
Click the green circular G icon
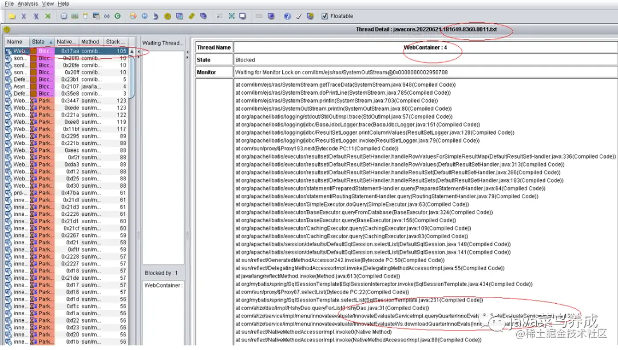pos(117,16)
